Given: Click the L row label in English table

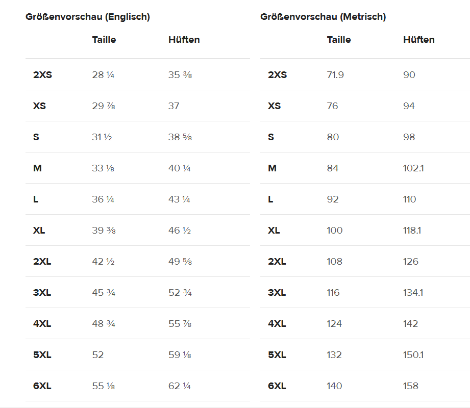Looking at the screenshot, I should (36, 199).
